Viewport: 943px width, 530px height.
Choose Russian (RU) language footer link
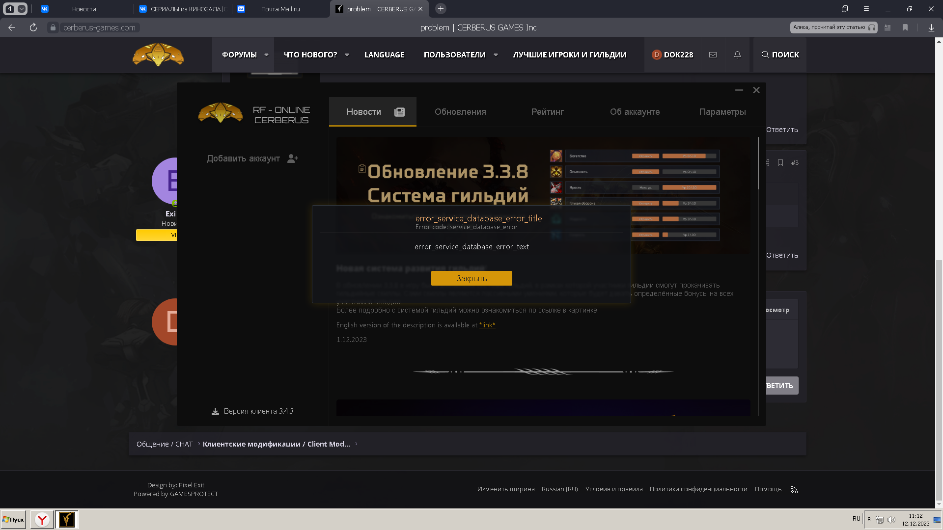(x=560, y=489)
